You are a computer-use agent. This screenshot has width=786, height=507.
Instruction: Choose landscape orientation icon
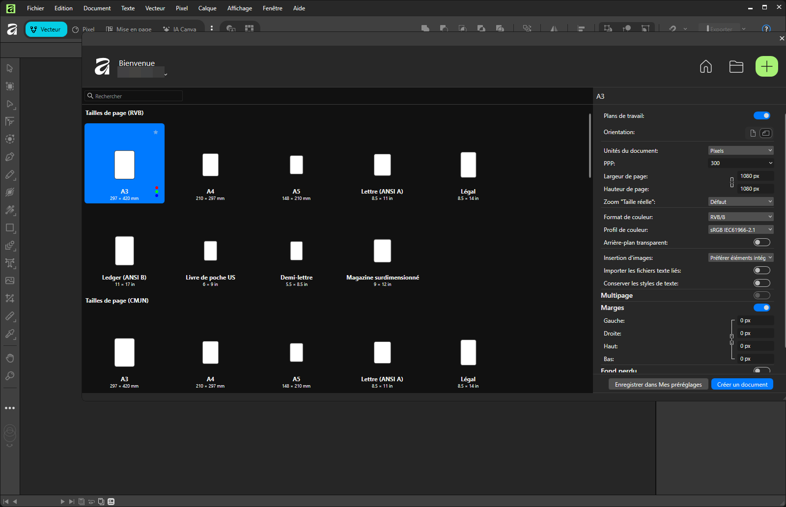tap(766, 133)
